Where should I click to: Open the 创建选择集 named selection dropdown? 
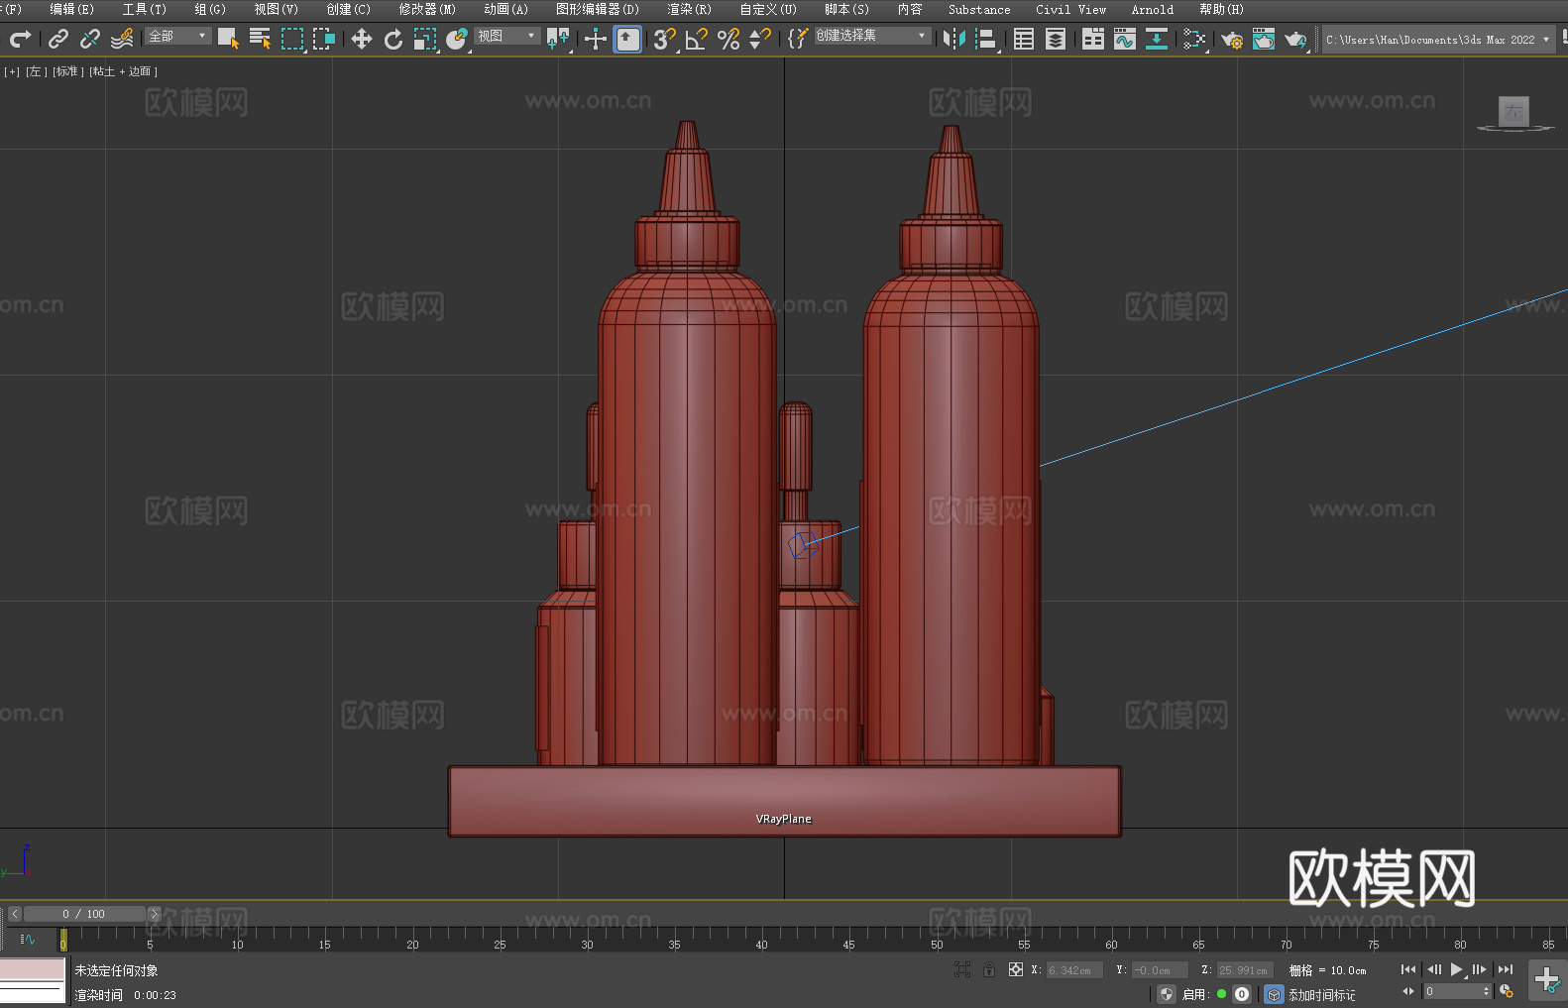click(x=872, y=36)
